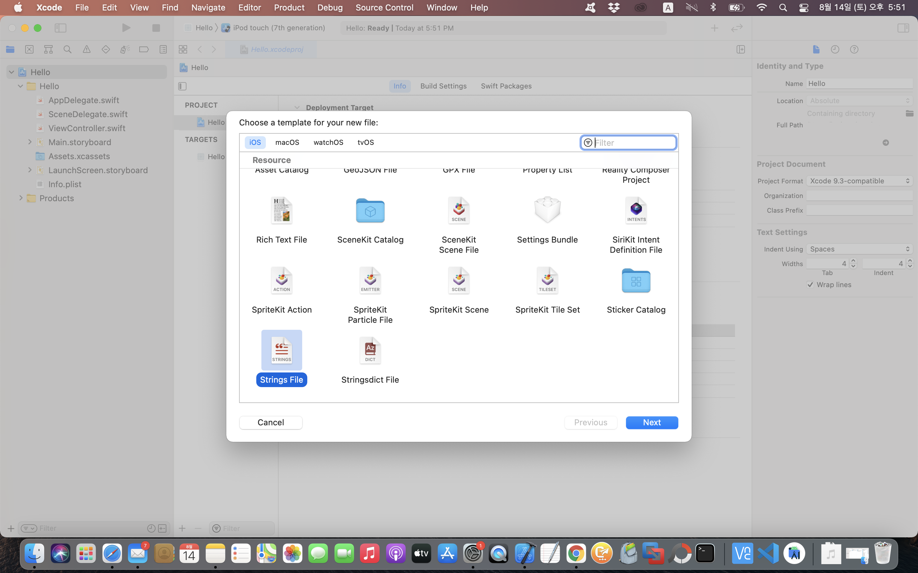The width and height of the screenshot is (918, 573).
Task: Select the Stringsdict File template icon
Action: [x=370, y=350]
